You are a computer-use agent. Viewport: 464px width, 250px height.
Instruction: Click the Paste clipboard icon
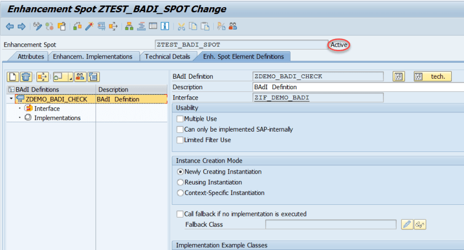[x=205, y=26]
